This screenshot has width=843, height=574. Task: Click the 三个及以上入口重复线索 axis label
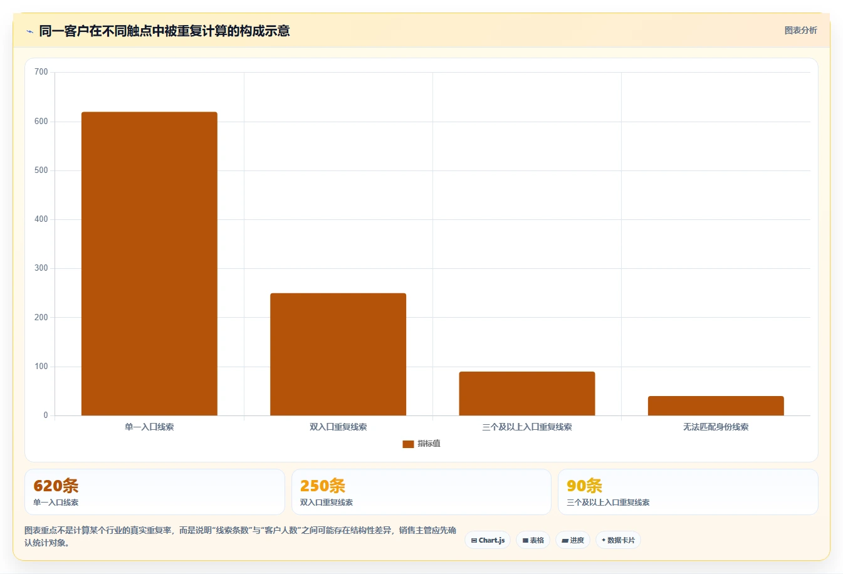(527, 427)
